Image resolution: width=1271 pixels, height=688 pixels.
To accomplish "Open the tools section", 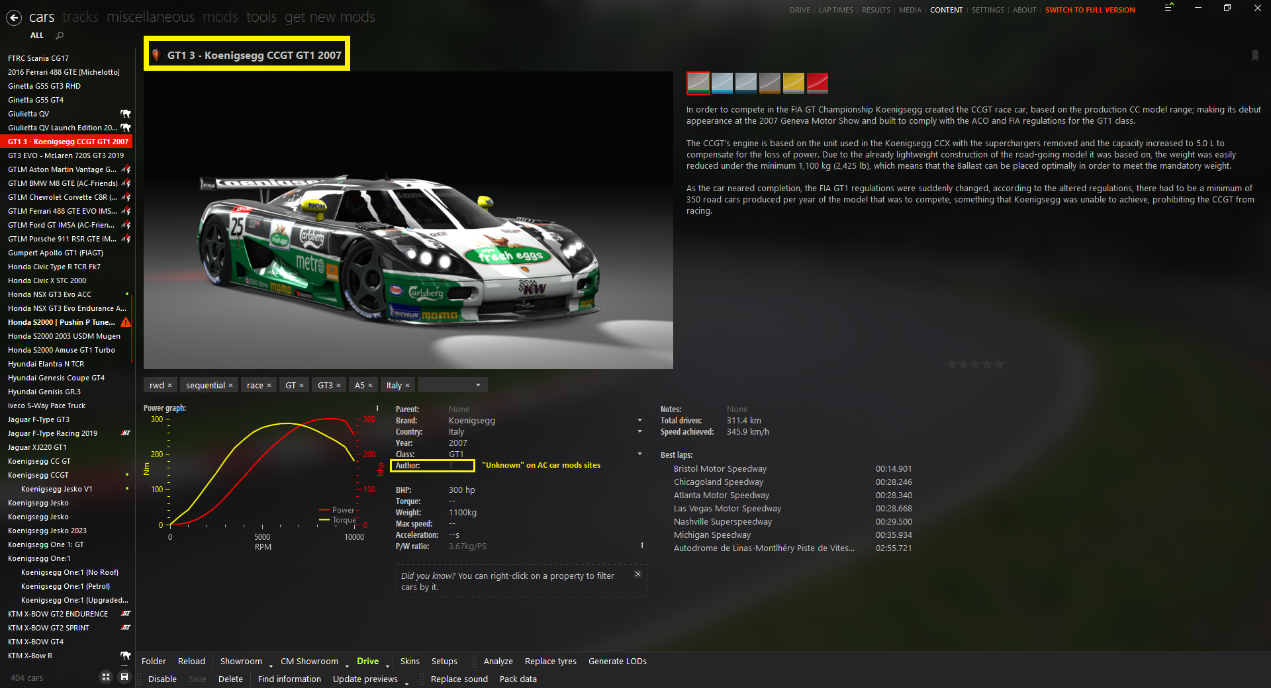I will [x=261, y=17].
